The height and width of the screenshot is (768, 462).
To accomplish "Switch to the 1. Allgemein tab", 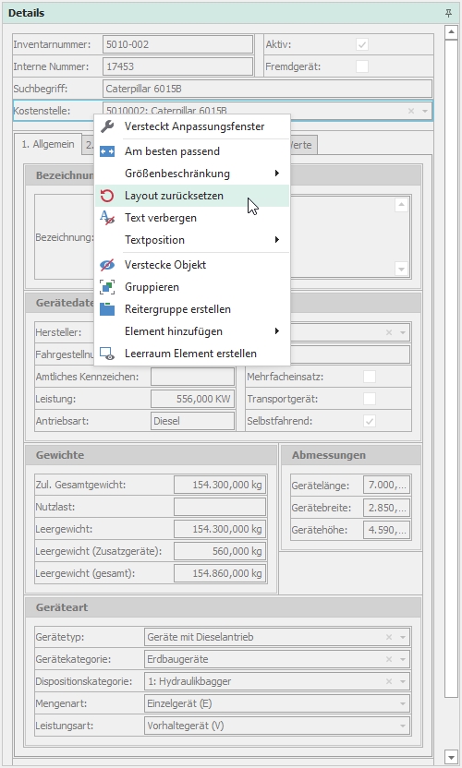I will click(47, 144).
